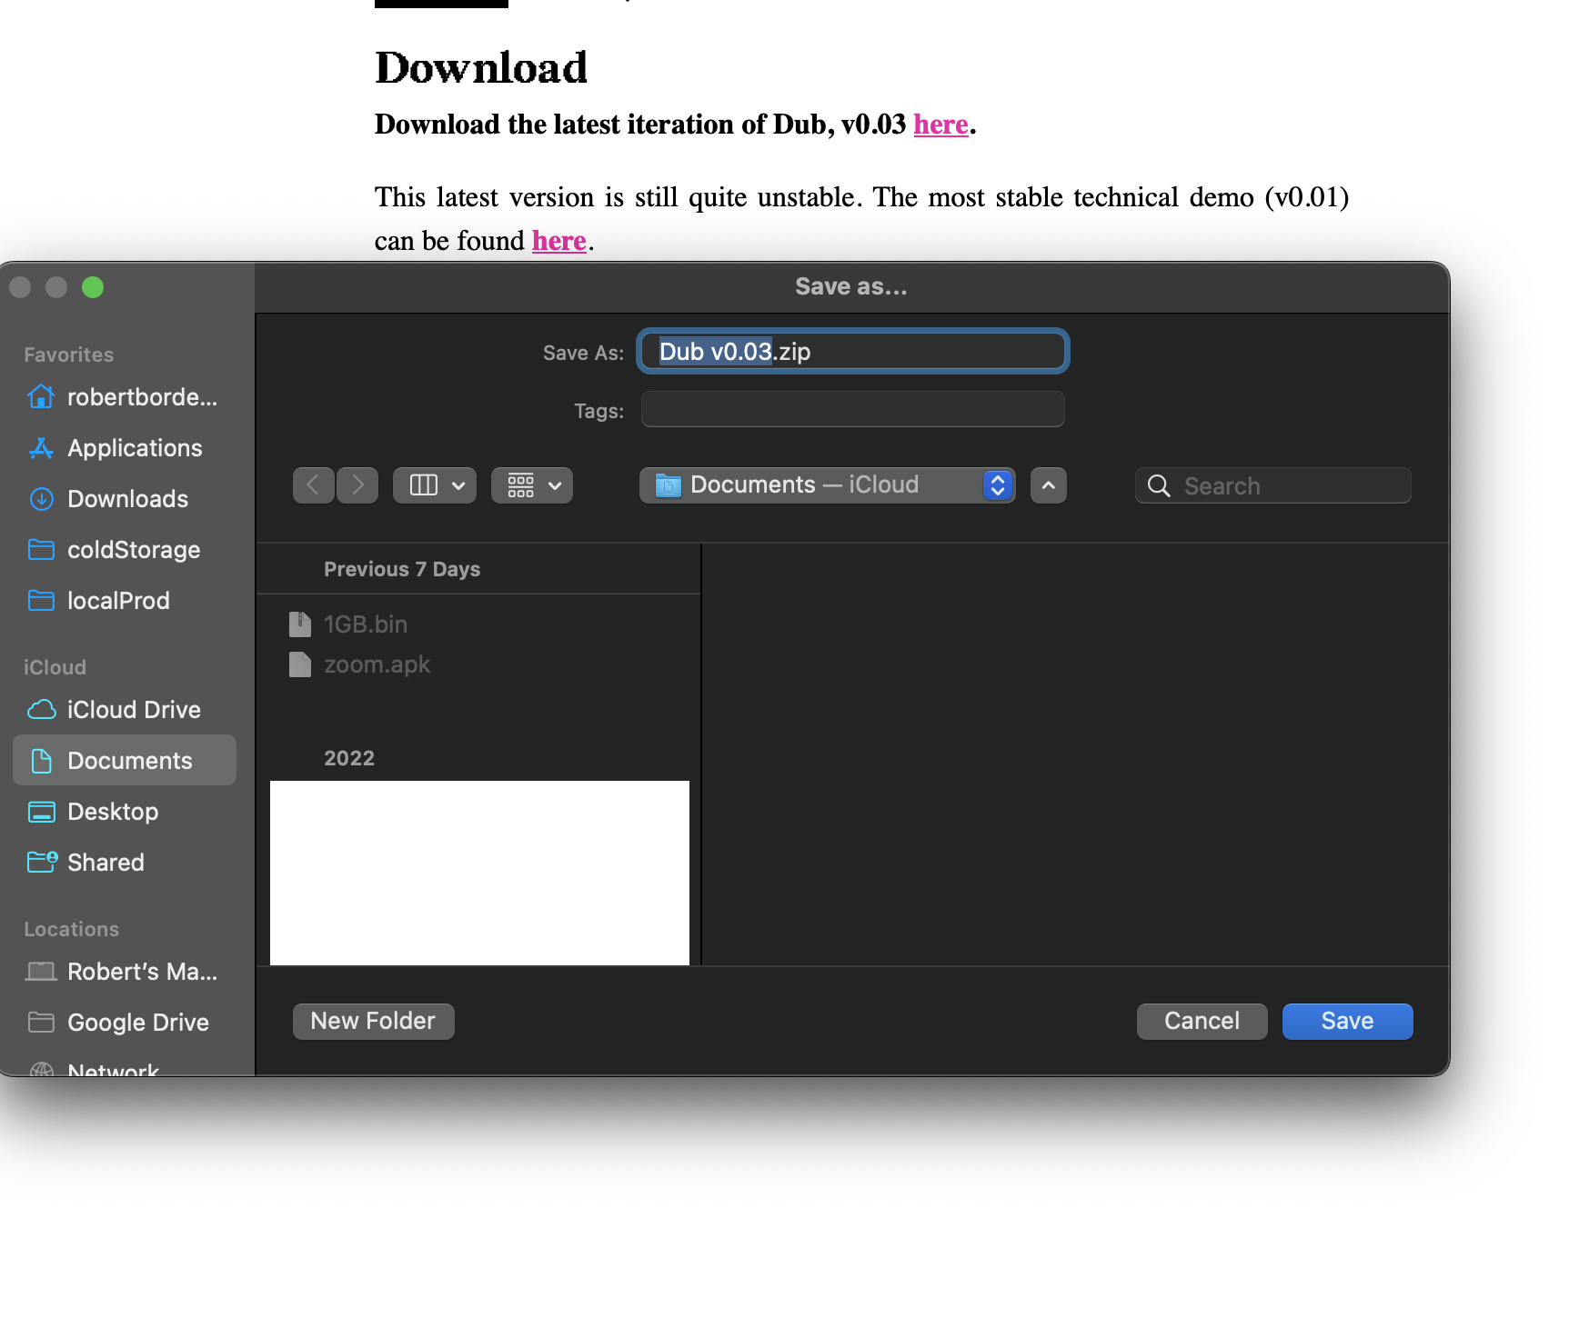Click the Save button
This screenshot has width=1579, height=1338.
(x=1348, y=1021)
